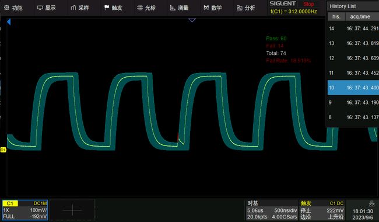Image resolution: width=379 pixels, height=222 pixels.
Task: Click the 5.06us delay value
Action: tap(255, 210)
